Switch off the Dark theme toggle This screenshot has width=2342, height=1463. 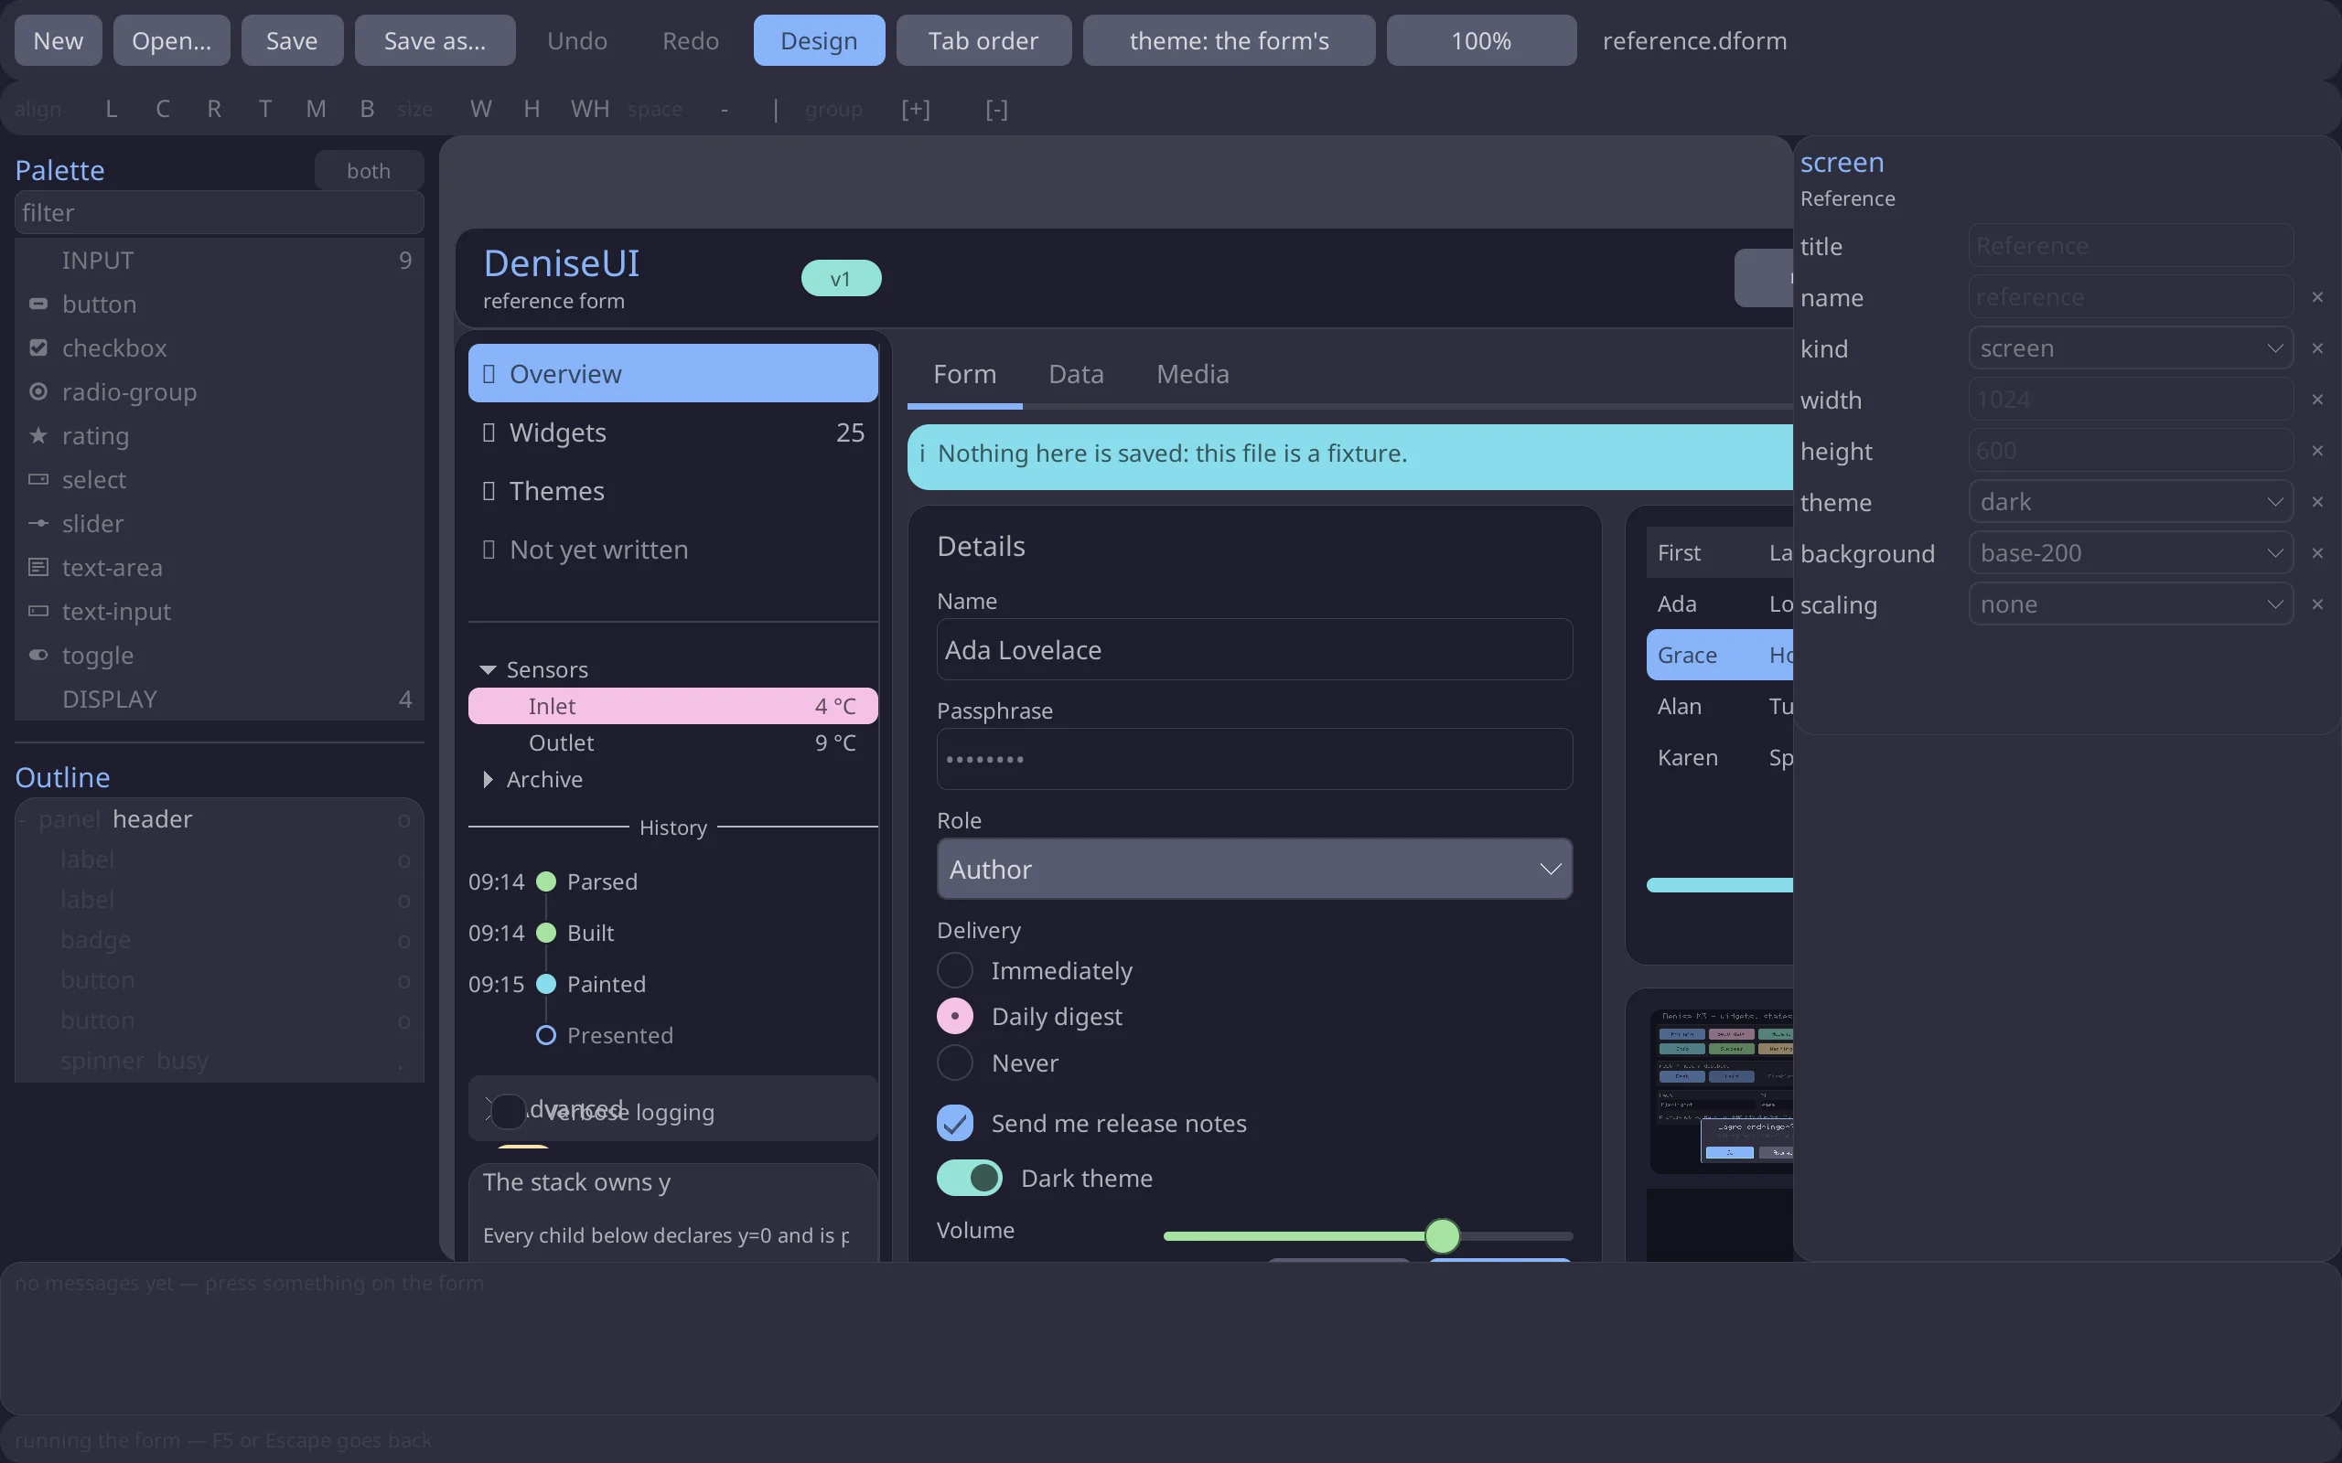(970, 1178)
